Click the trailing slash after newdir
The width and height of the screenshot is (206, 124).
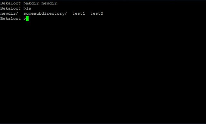[x=17, y=13]
